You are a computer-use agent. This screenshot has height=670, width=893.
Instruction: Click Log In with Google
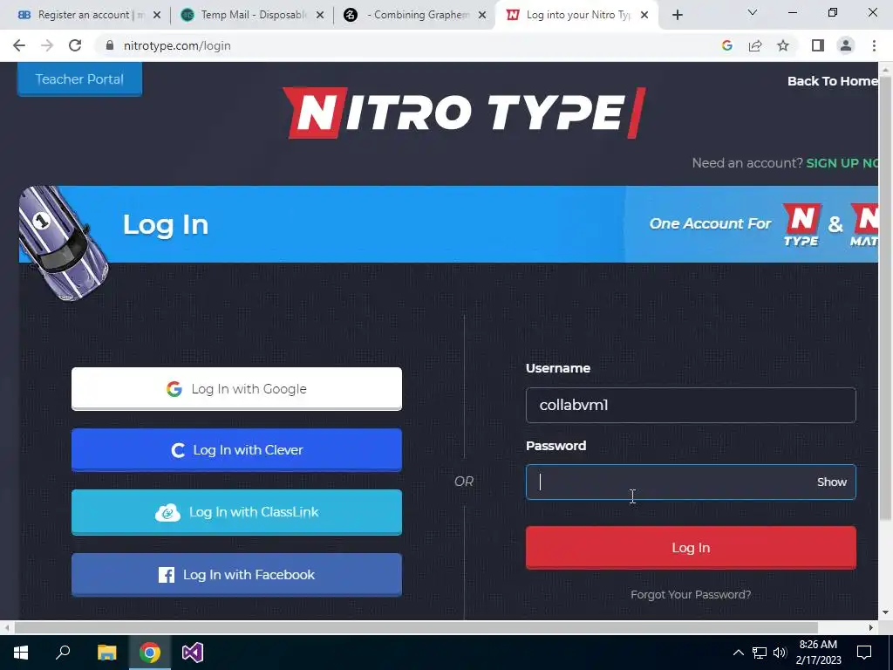[236, 388]
